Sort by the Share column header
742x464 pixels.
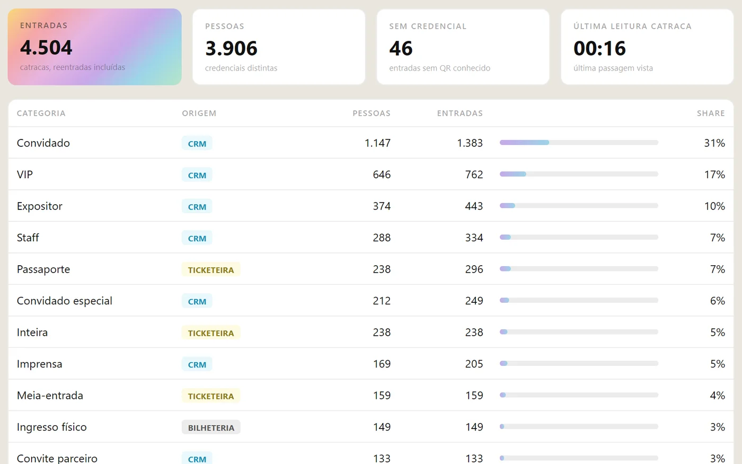(x=711, y=113)
